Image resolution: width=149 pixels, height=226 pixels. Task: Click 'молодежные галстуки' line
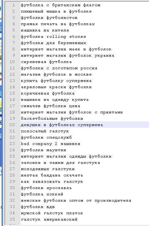point(48,169)
